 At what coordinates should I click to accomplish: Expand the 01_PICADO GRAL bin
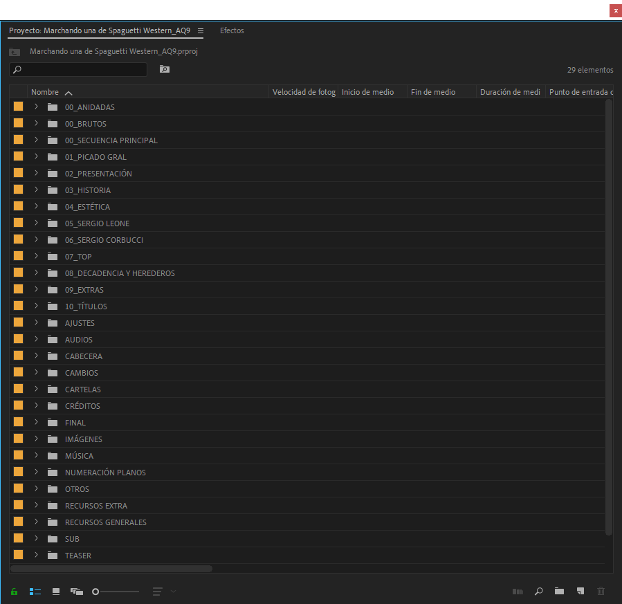tap(36, 156)
